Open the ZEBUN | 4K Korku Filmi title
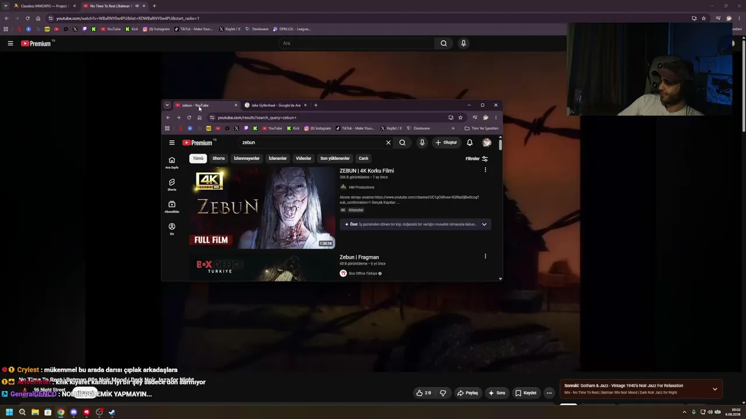Viewport: 746px width, 419px height. pos(367,171)
